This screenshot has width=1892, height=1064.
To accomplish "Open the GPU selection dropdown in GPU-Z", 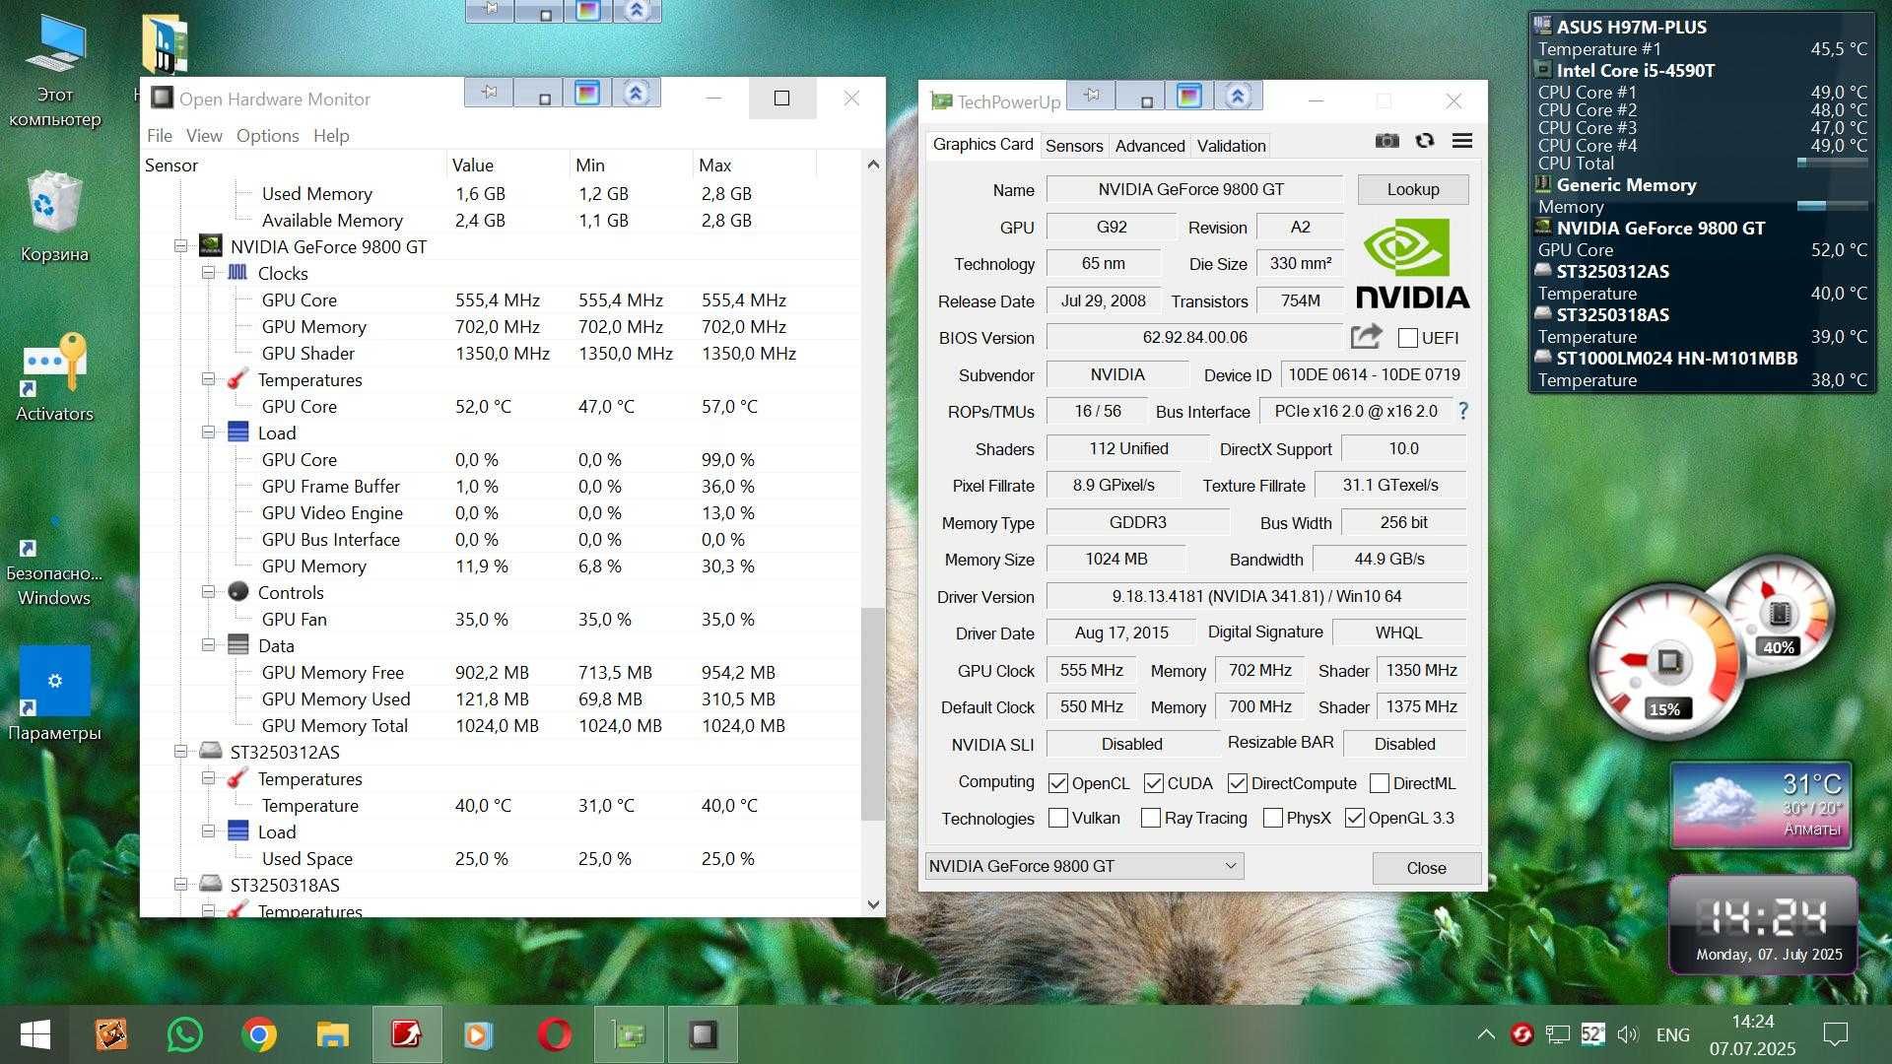I will [x=1084, y=866].
